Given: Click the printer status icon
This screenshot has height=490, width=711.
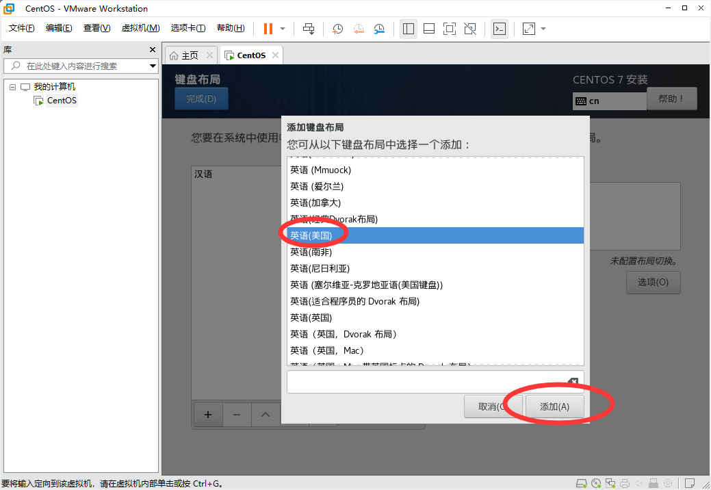Looking at the screenshot, I should click(625, 483).
